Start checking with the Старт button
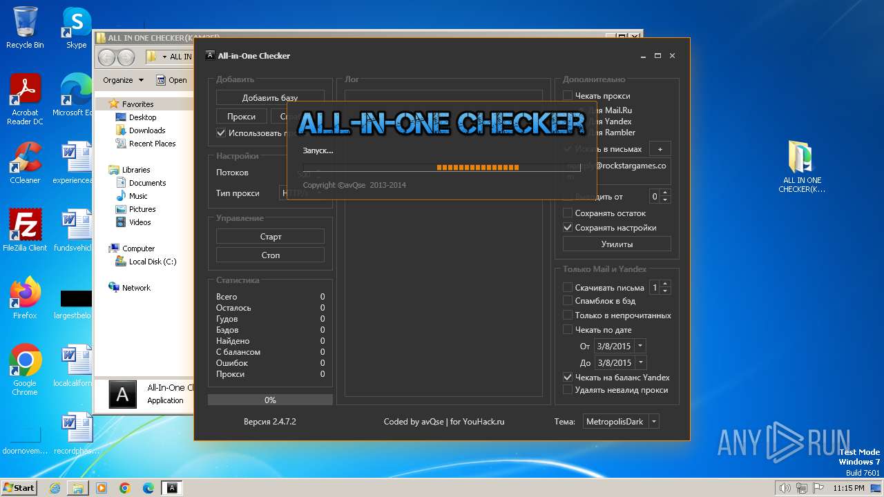This screenshot has height=497, width=884. (x=270, y=237)
